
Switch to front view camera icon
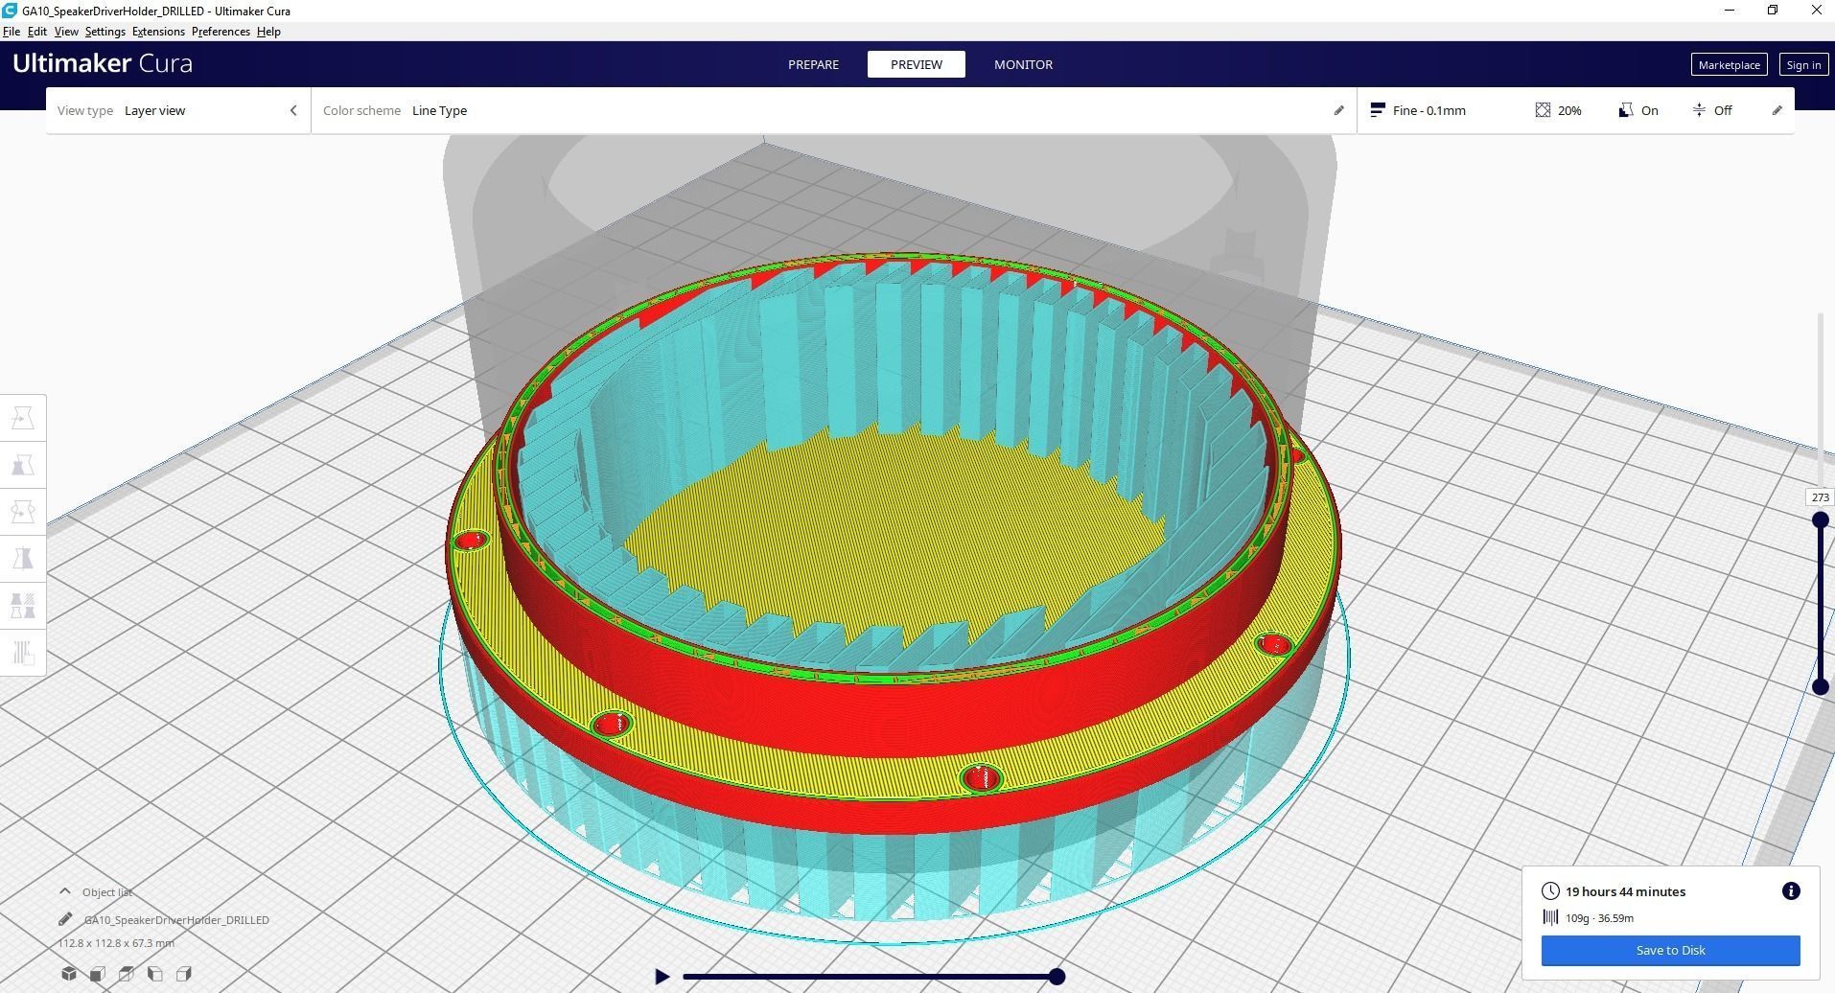click(x=97, y=974)
